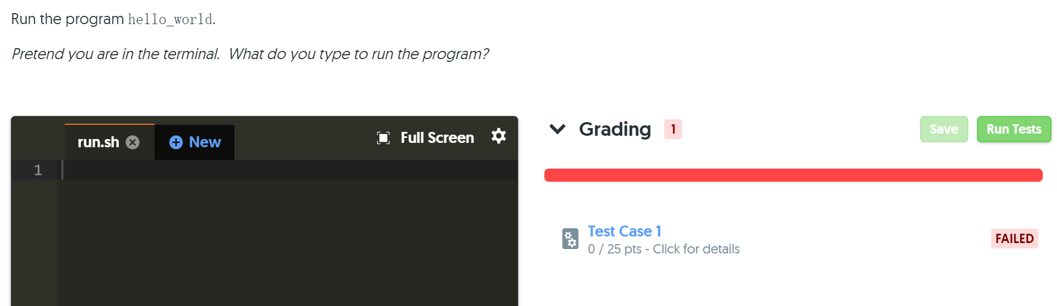Close the run.sh tab

click(x=133, y=142)
